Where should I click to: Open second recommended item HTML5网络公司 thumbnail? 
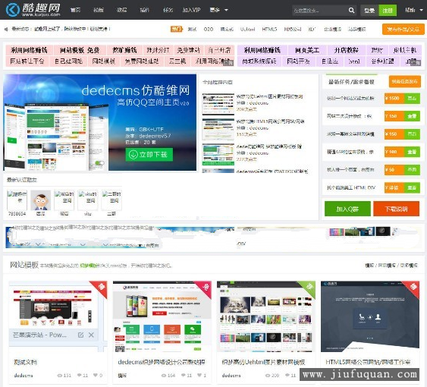218,129
